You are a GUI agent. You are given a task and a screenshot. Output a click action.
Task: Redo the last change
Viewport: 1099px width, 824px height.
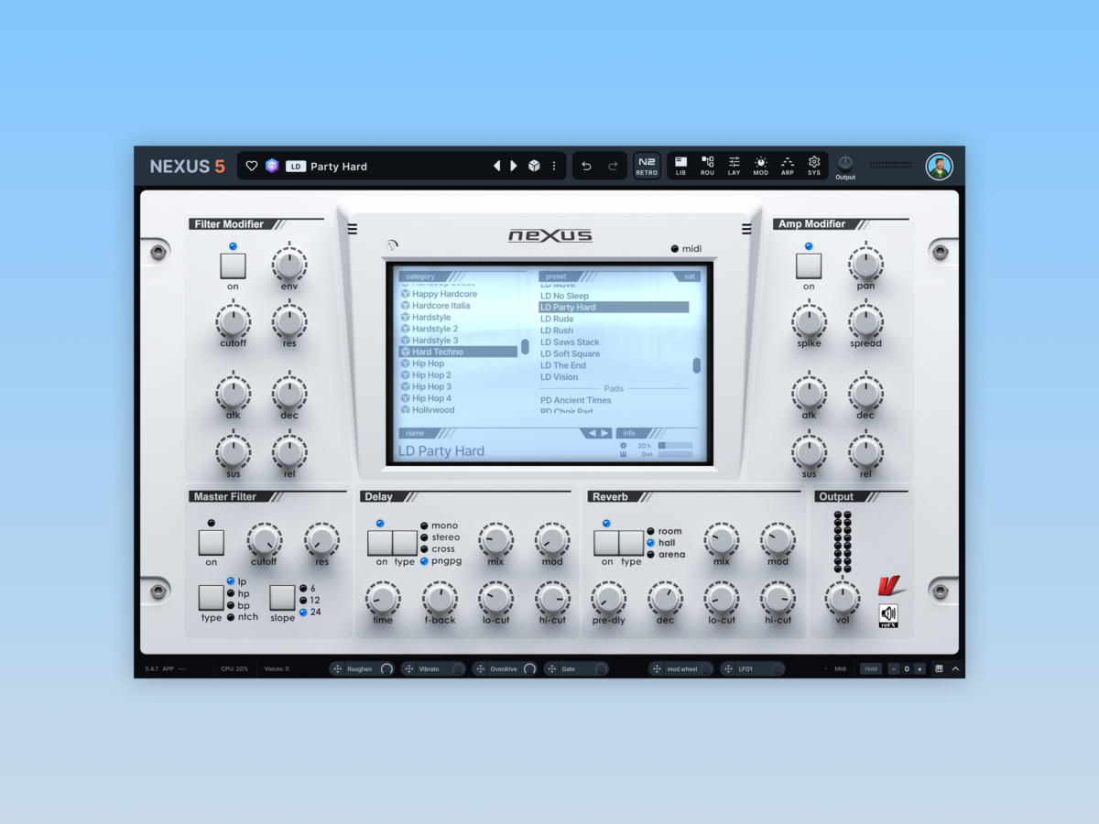pos(613,166)
